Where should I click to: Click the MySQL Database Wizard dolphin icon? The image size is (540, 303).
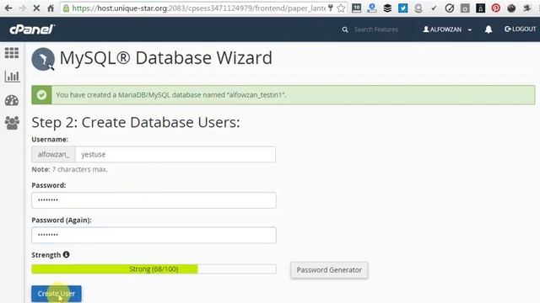pos(43,59)
